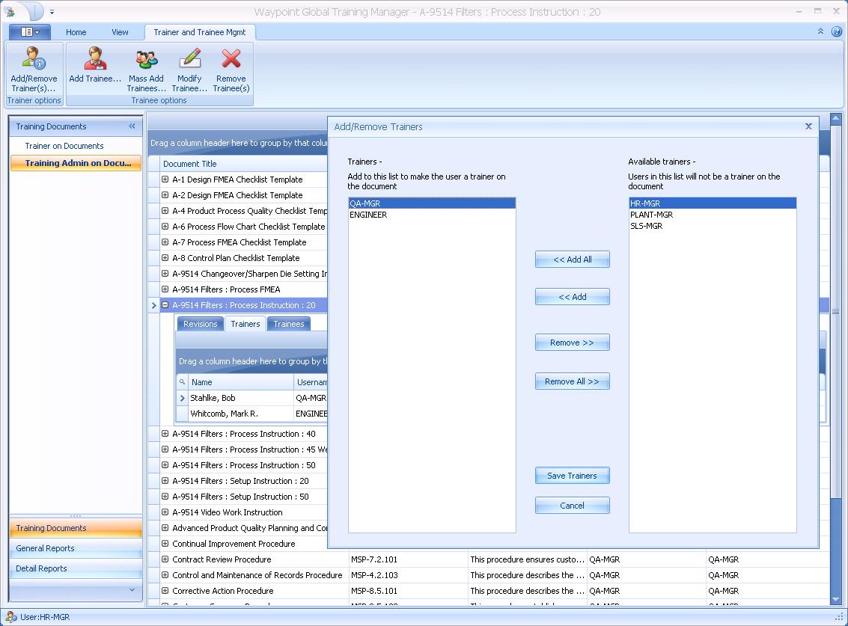
Task: Open Detail Reports navigation group
Action: (x=76, y=568)
